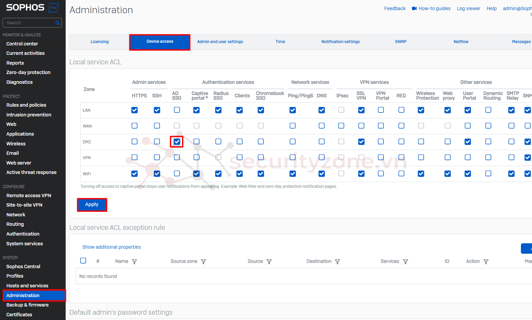
Task: Click the search magnifier icon
Action: [58, 23]
